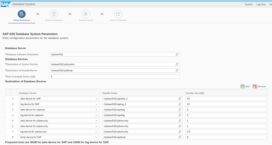Select the Define Parameters step icon
Screen dimensions: 272x145
(22, 14)
